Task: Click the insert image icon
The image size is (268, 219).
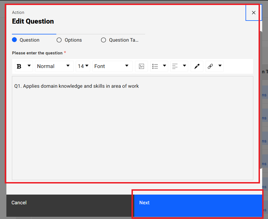Action: 141,66
